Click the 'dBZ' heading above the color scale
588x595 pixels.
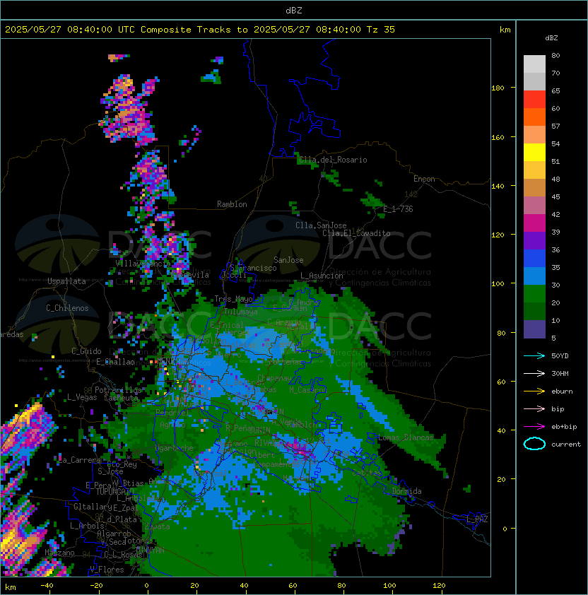551,38
